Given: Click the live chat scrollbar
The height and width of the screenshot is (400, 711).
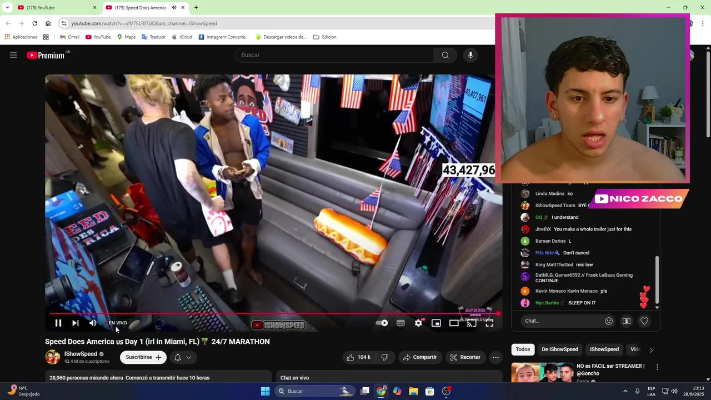Looking at the screenshot, I should 657,281.
